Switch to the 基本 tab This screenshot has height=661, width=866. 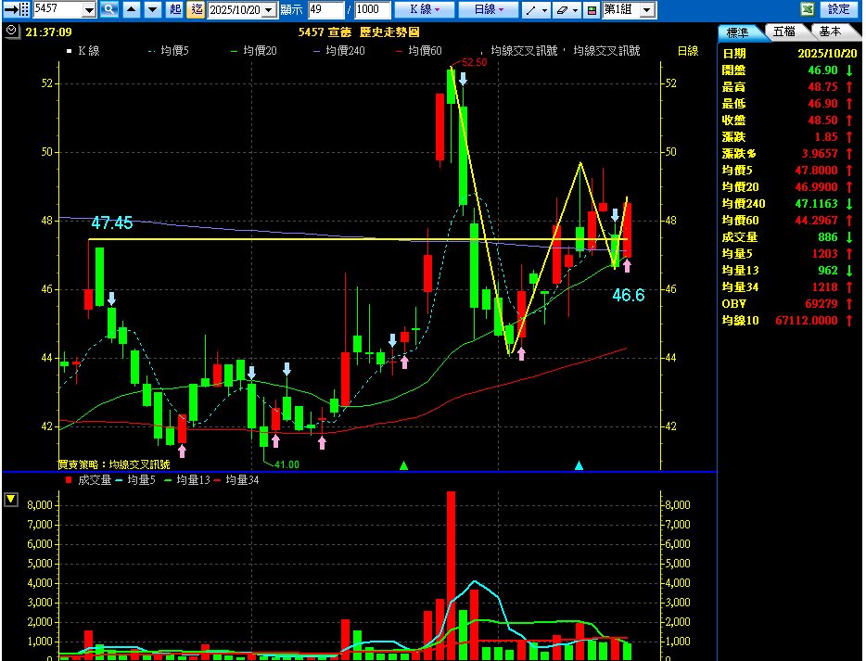pyautogui.click(x=830, y=32)
